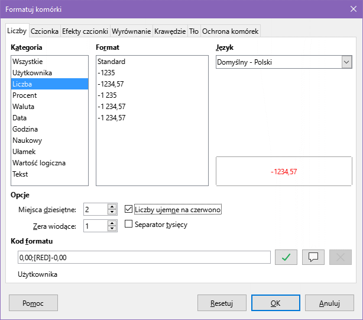Viewport: 363px width, 320px height.
Task: Open the Efekty czcionki tab
Action: pyautogui.click(x=85, y=31)
